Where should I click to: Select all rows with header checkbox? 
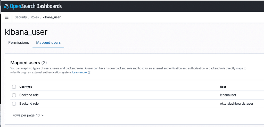(x=14, y=87)
